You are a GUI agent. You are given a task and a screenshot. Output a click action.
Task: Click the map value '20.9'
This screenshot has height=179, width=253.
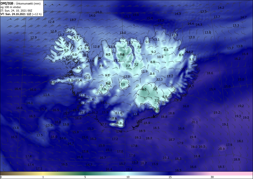point(221,149)
